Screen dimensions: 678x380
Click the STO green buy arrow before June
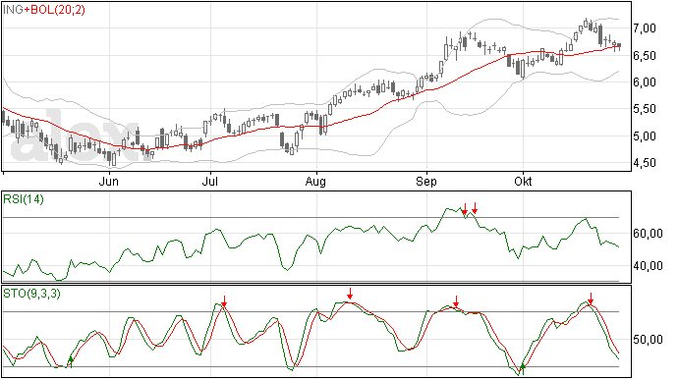[71, 362]
